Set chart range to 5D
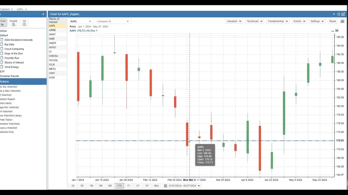Screen dimensions: 348x195 (82, 186)
